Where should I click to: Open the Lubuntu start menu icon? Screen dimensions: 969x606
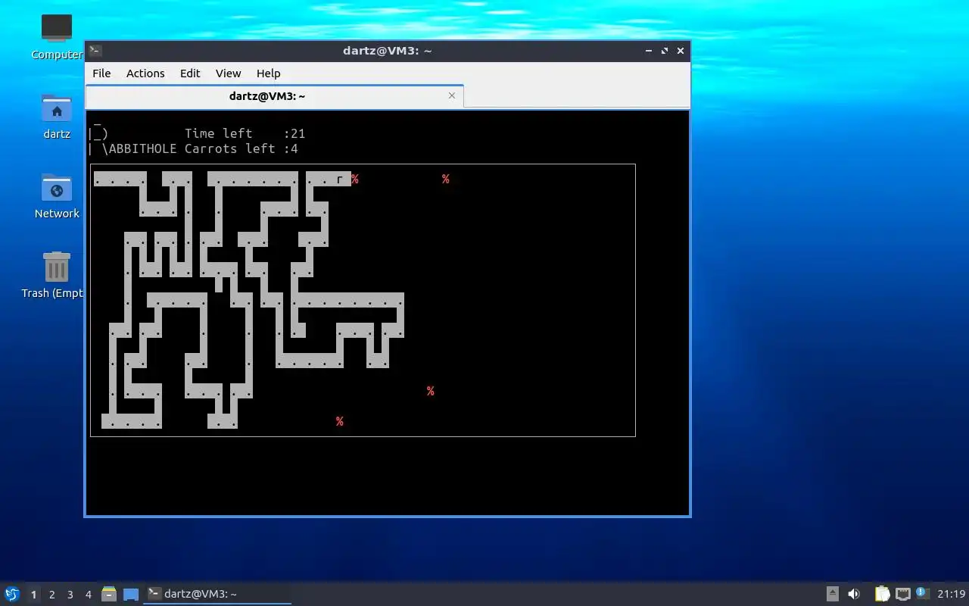(11, 594)
